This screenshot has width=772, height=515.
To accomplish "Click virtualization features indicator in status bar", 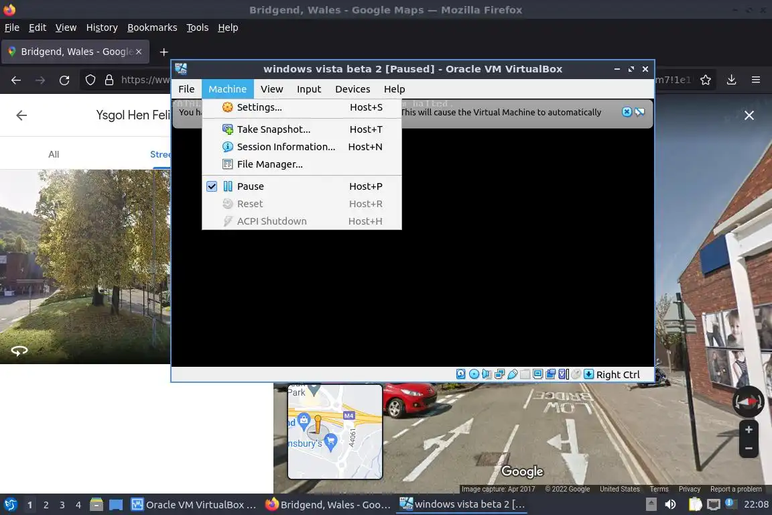I will (564, 374).
